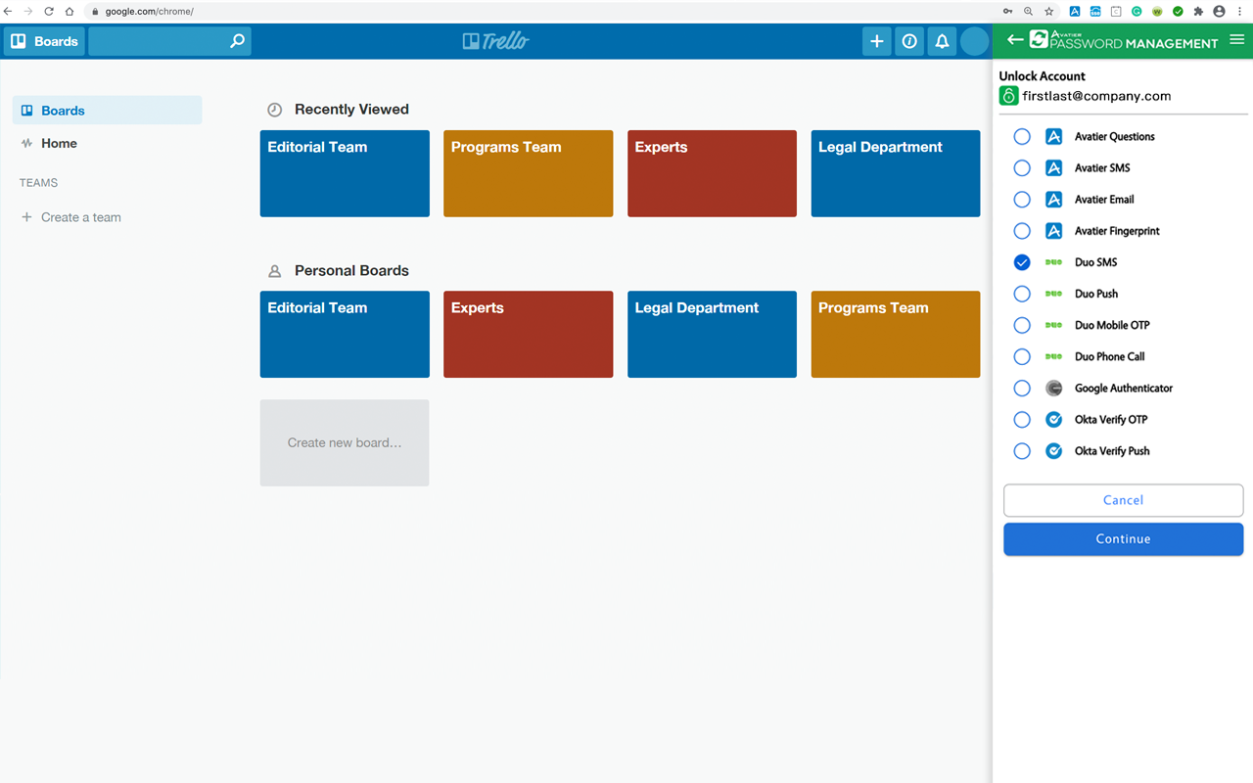Deselect the checked Duo SMS option
This screenshot has width=1253, height=783.
pos(1022,262)
